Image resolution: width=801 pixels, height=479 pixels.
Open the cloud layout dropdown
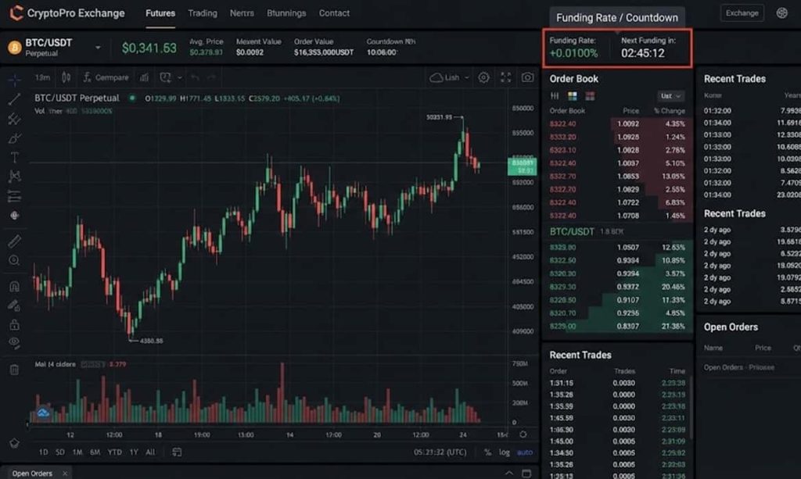pyautogui.click(x=450, y=77)
